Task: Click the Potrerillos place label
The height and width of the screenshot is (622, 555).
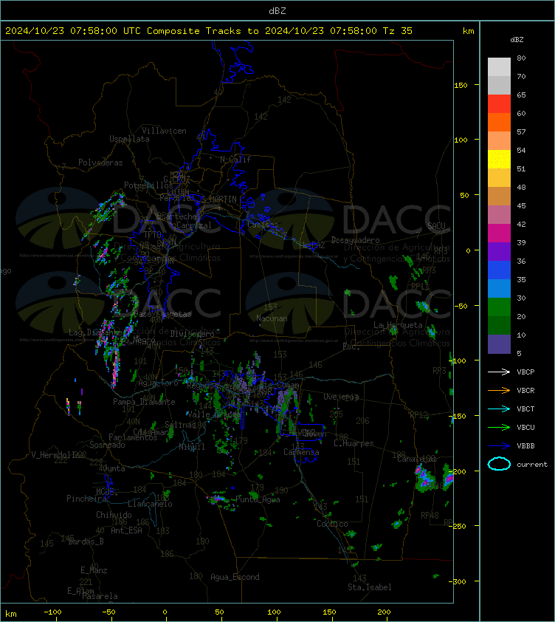Action: tap(148, 185)
